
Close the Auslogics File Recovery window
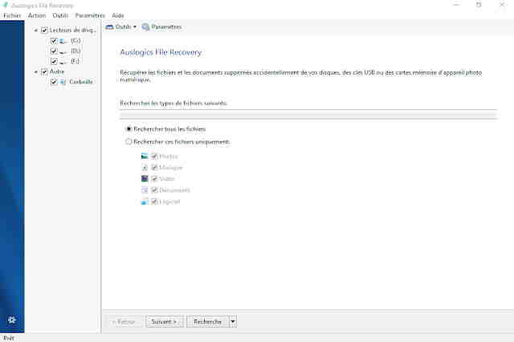pyautogui.click(x=502, y=5)
